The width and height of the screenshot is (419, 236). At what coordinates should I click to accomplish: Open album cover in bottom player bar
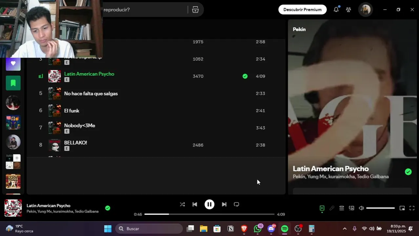[13, 208]
